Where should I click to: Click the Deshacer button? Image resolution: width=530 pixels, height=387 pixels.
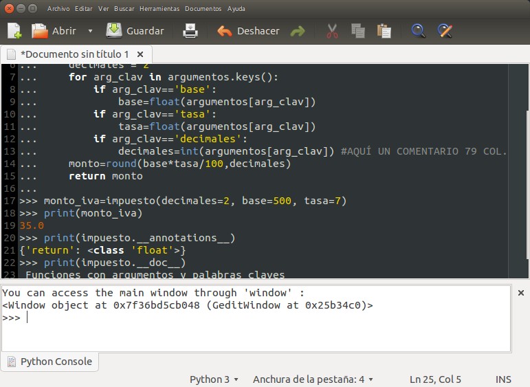click(x=249, y=31)
